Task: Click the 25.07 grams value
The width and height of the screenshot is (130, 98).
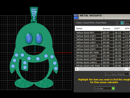Action: pos(106,33)
